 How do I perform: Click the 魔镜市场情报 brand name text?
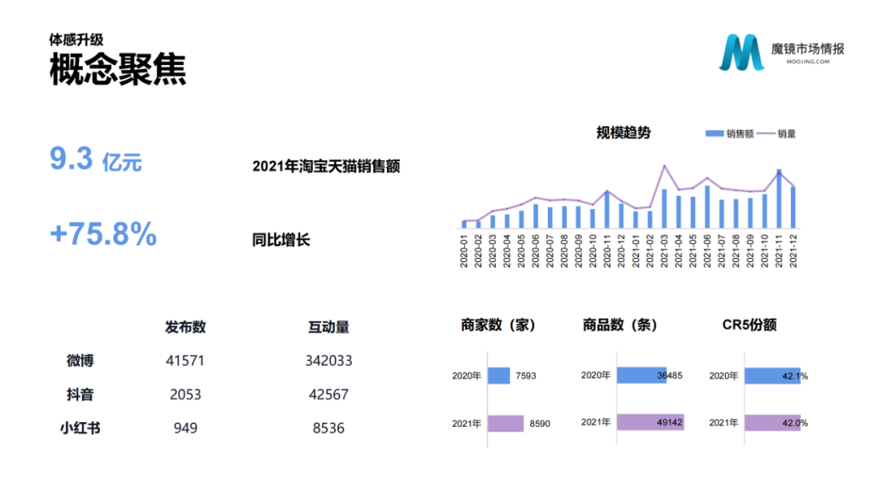click(x=808, y=49)
